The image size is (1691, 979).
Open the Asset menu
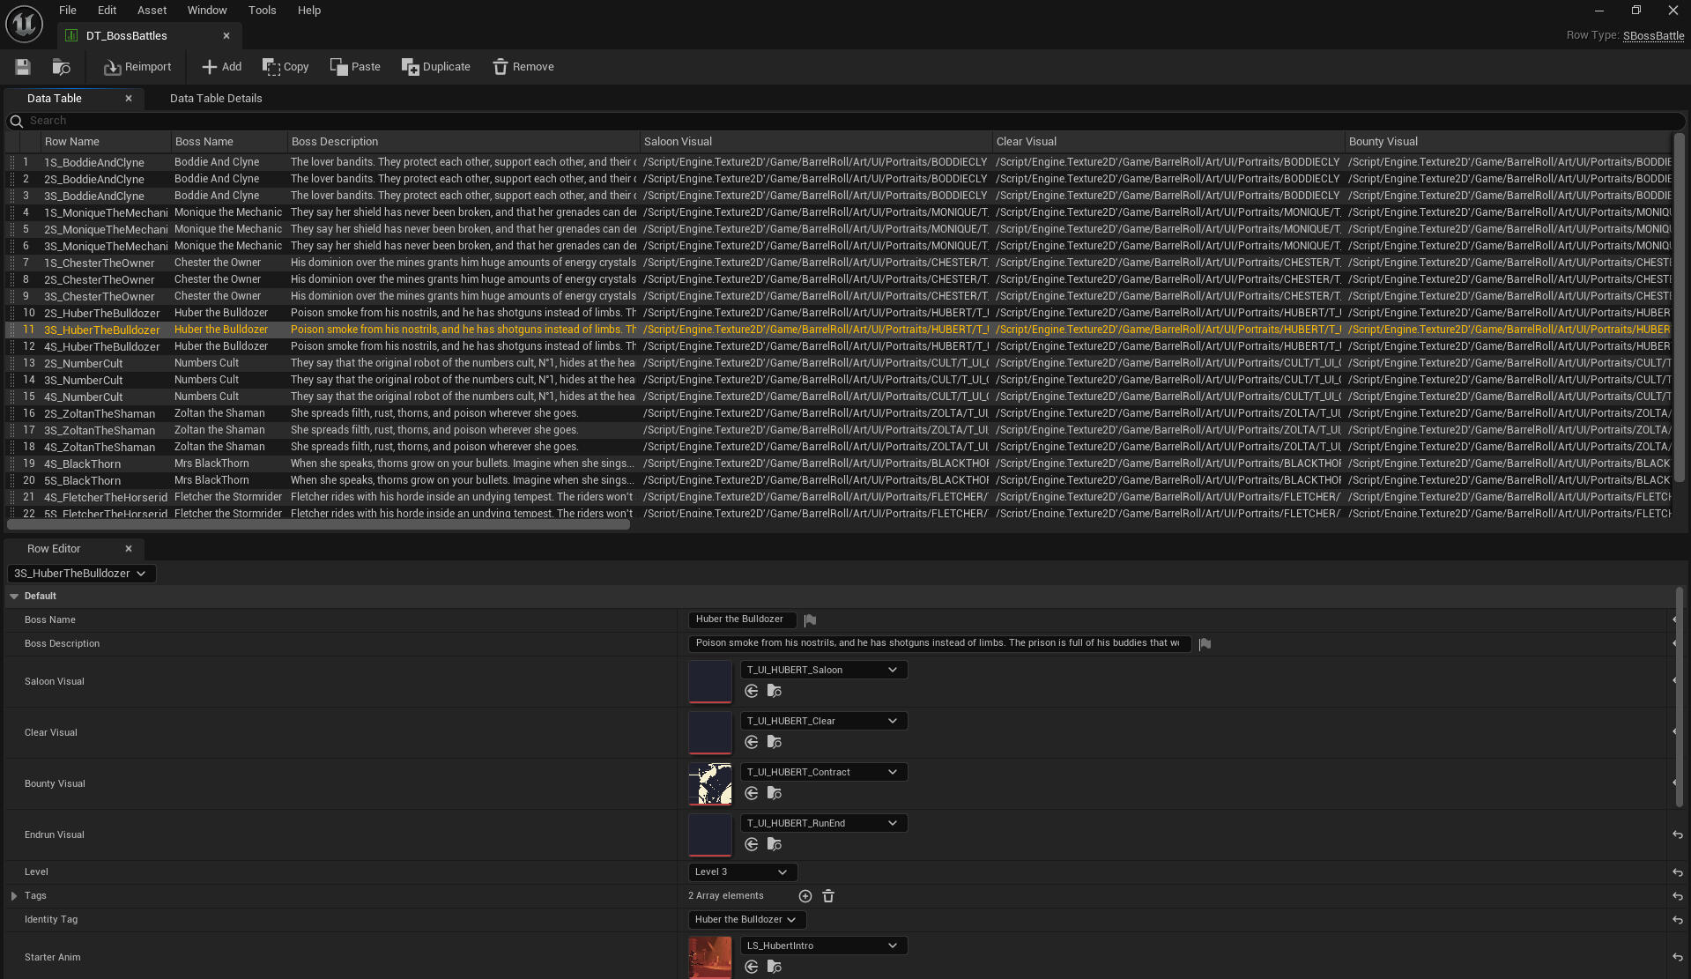tap(152, 11)
